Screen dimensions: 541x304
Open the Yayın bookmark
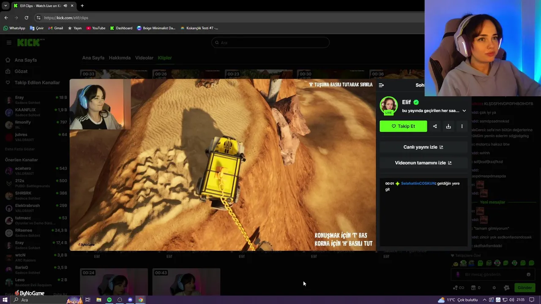(74, 28)
